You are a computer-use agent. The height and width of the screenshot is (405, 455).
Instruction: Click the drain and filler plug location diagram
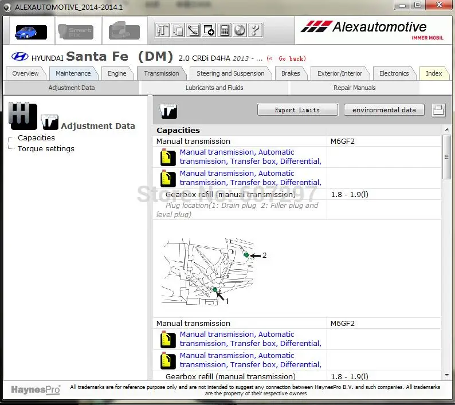(x=214, y=271)
